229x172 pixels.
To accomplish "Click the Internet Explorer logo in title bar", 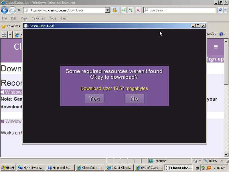I will pos(3,3).
